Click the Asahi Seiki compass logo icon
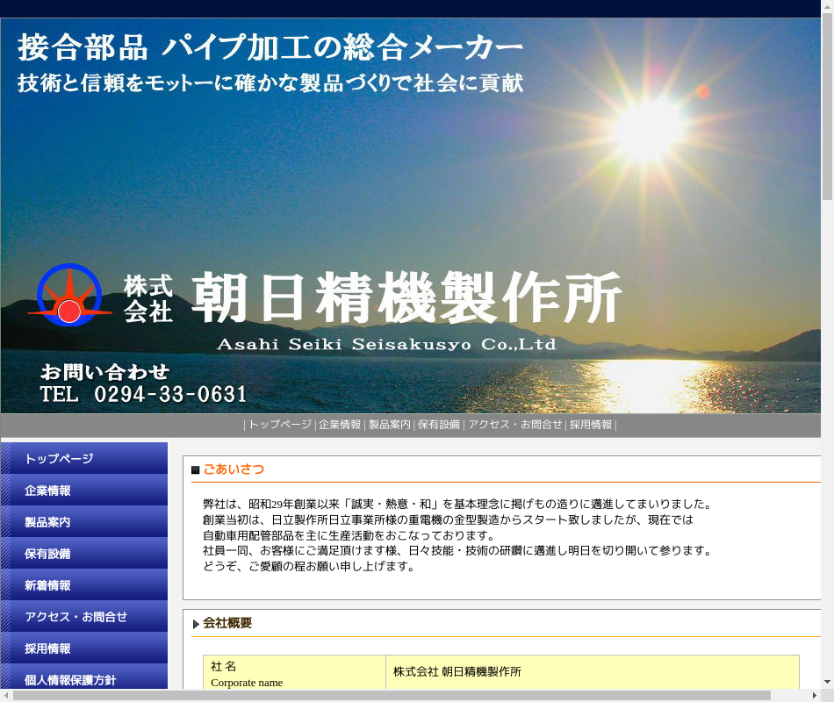Viewport: 834px width, 702px height. [70, 296]
